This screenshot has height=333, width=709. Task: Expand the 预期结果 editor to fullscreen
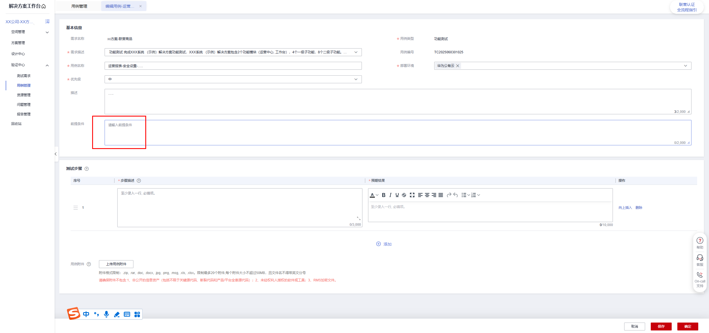412,195
